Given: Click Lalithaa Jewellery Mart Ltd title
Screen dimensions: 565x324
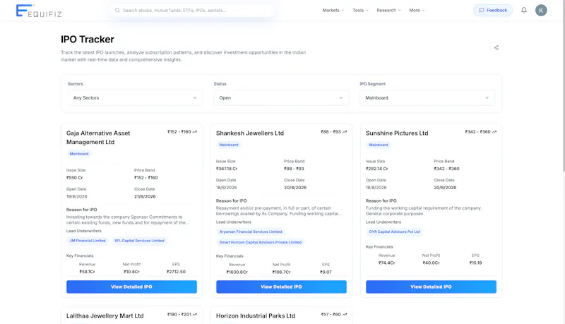Looking at the screenshot, I should [x=105, y=316].
